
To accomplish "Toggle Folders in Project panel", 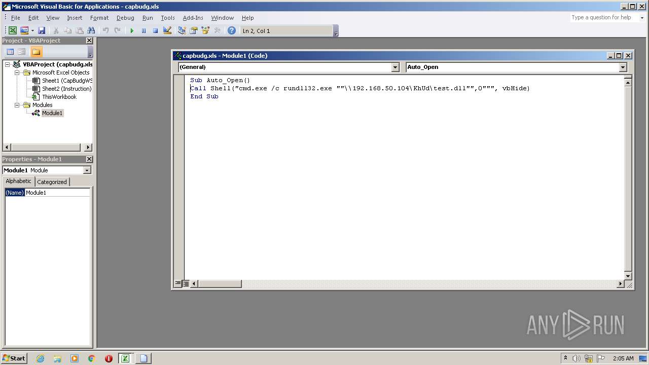I will pos(36,52).
